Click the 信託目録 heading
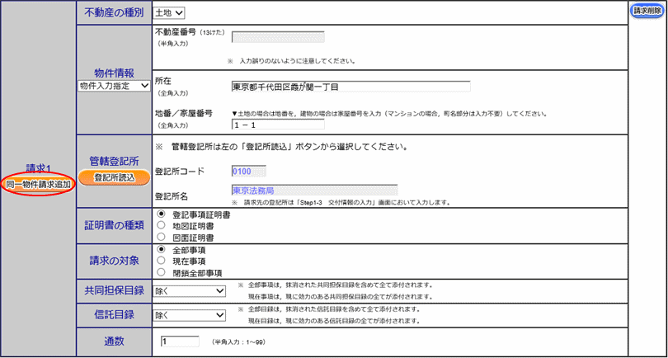The height and width of the screenshot is (358, 668). click(x=114, y=315)
